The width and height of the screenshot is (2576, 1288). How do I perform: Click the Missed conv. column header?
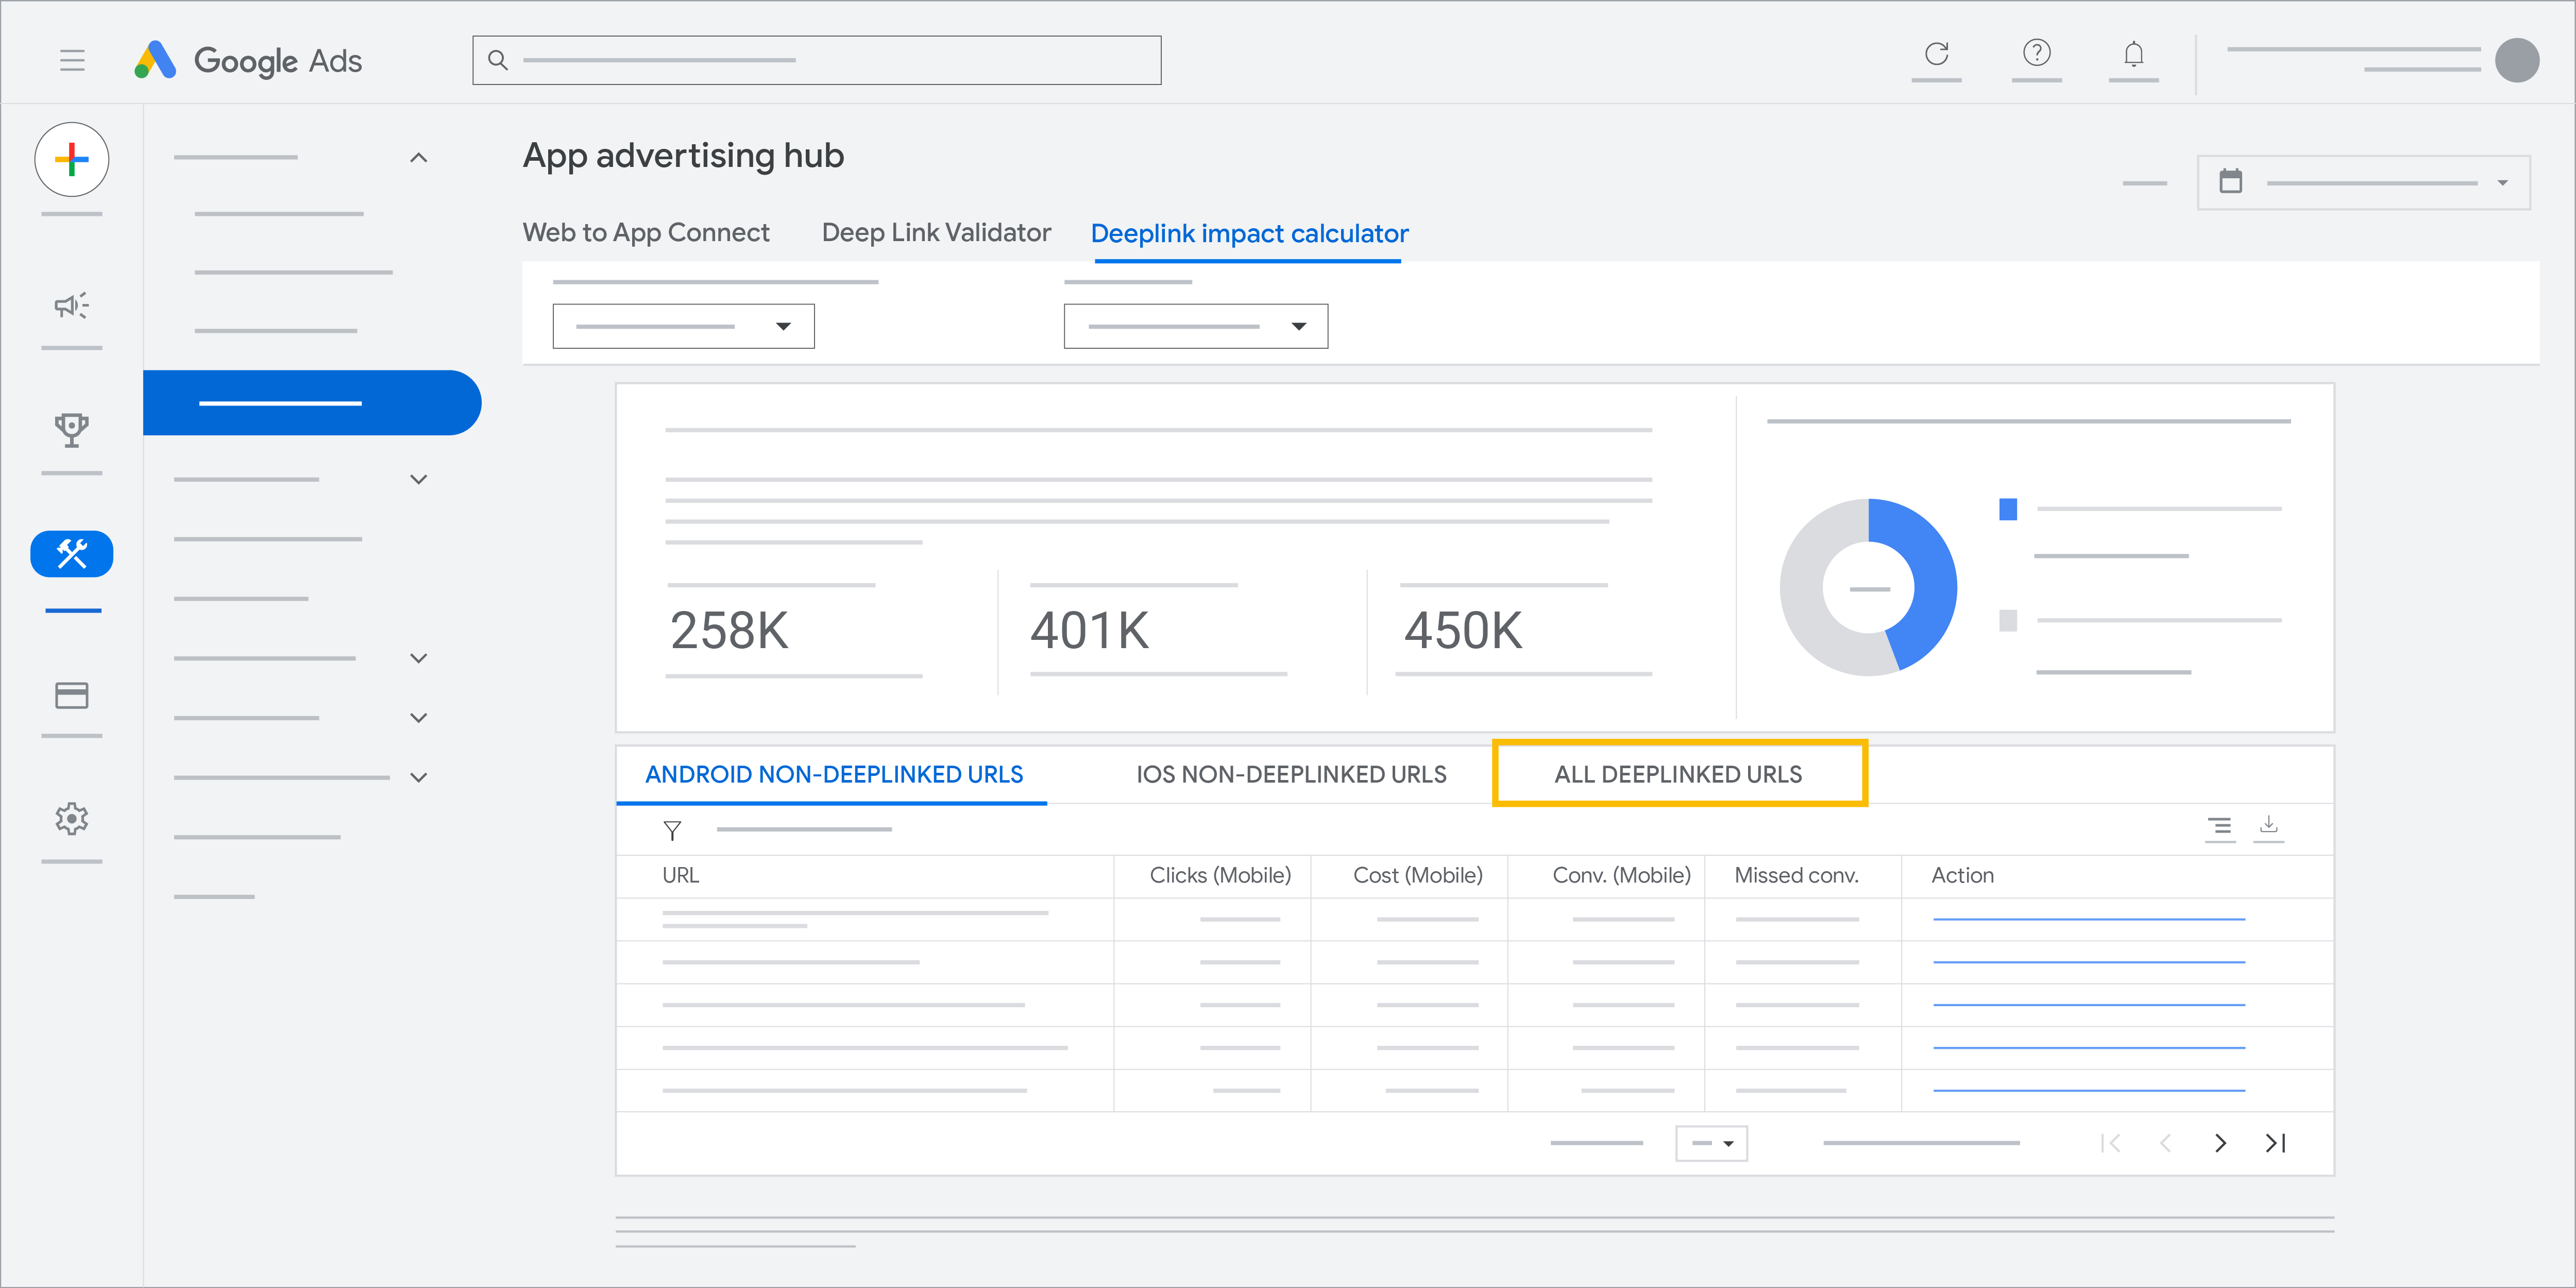pos(1796,875)
